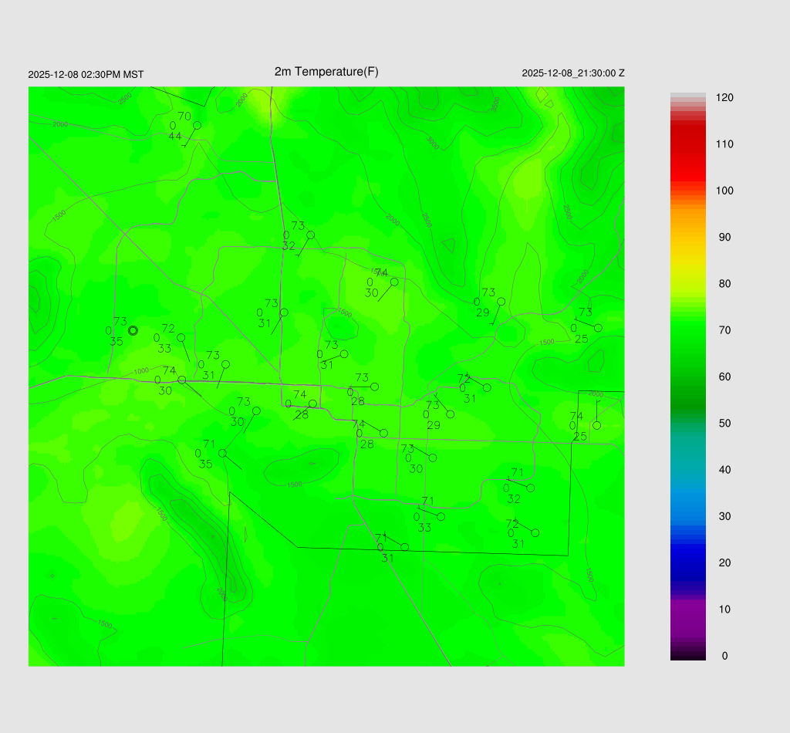790x733 pixels.
Task: Click the station circle reading 71 over 35
Action: 222,453
